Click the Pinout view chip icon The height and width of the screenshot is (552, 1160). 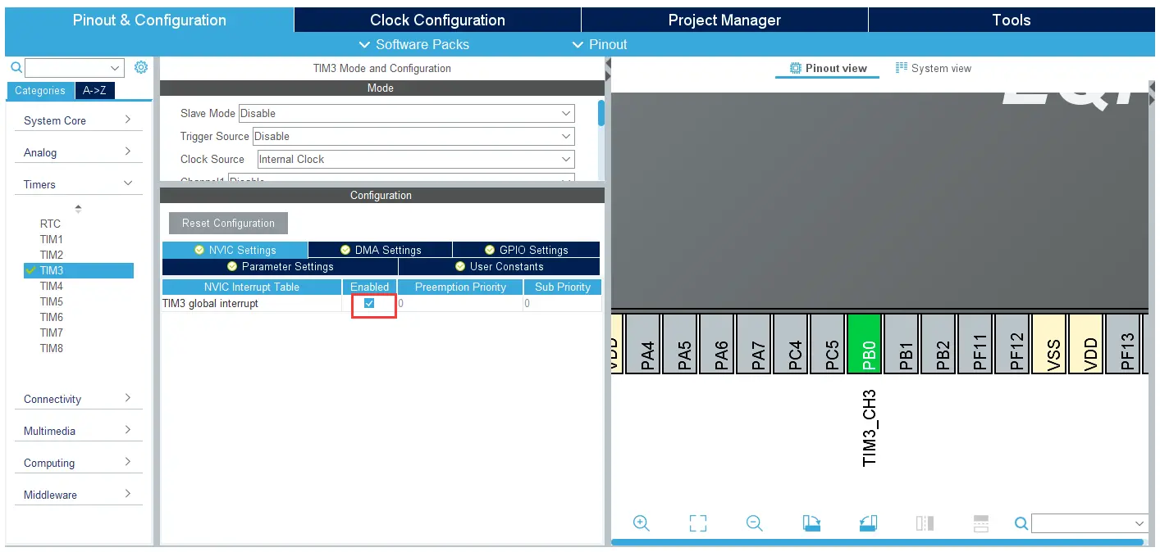coord(795,68)
